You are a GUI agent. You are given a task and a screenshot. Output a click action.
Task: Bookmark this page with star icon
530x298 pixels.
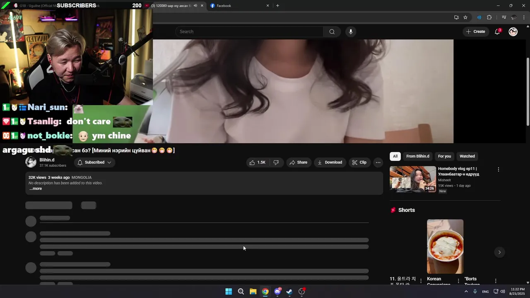pos(465,17)
